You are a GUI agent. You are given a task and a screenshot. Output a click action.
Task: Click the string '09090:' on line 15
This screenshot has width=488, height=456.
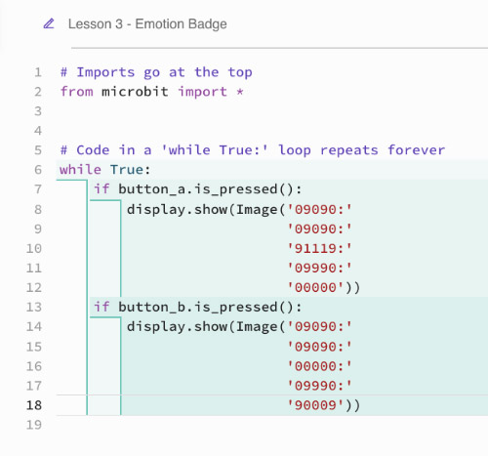(319, 347)
